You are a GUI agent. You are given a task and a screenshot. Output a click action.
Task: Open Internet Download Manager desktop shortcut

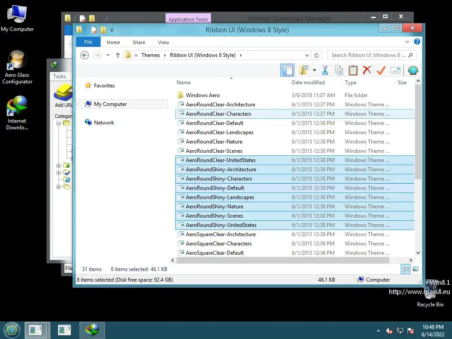point(17,113)
